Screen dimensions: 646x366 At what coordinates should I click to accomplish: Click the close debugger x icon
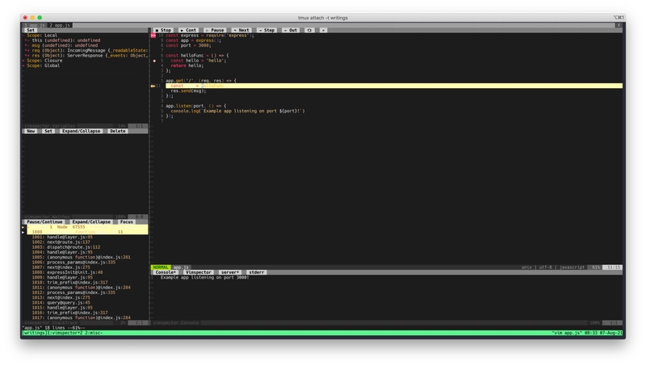pos(324,30)
